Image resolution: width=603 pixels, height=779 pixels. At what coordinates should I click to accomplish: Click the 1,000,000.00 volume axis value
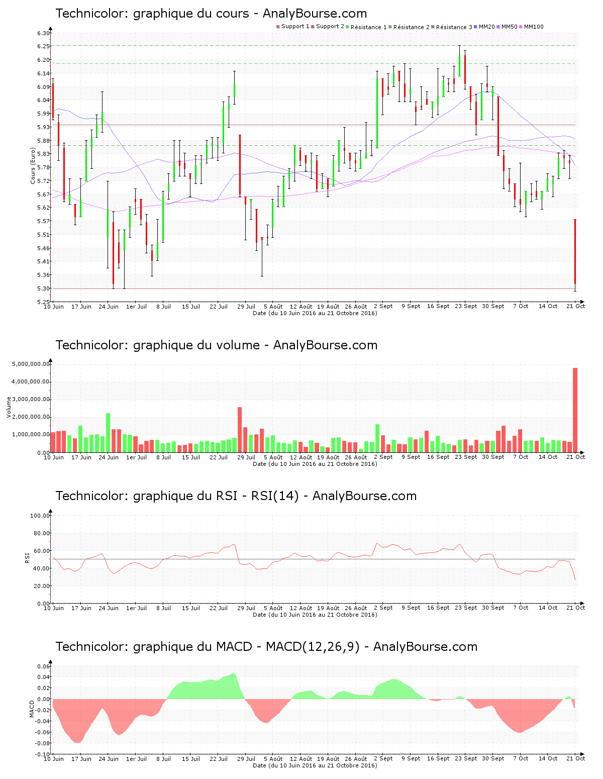[31, 434]
